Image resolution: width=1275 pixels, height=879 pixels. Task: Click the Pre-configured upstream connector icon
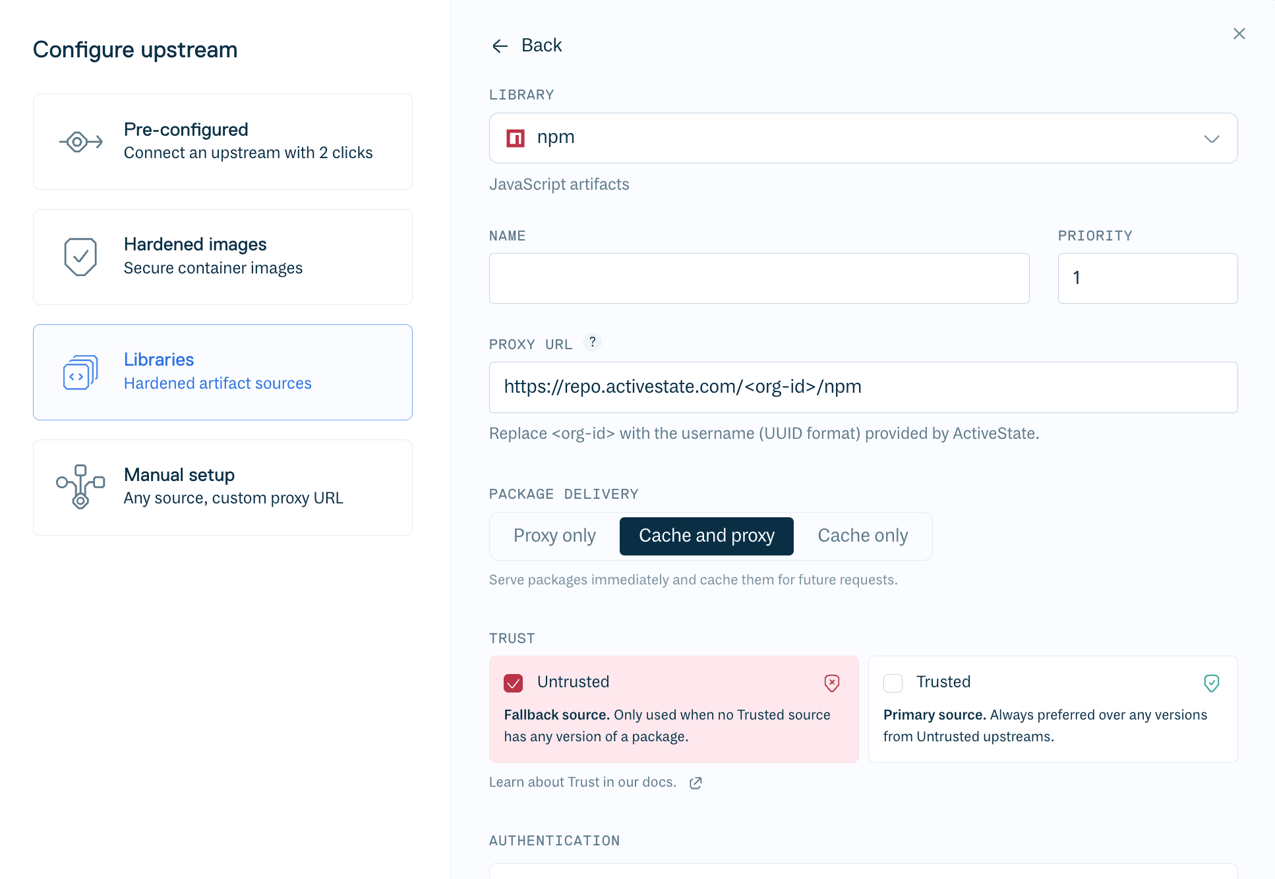[x=80, y=142]
